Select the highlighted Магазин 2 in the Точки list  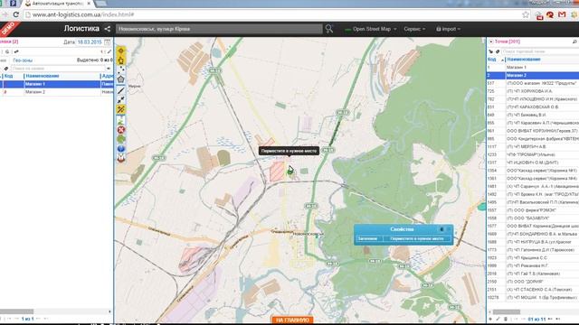[533, 75]
